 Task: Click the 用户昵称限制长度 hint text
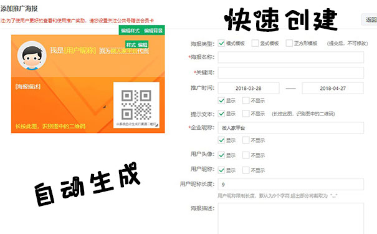(277, 196)
